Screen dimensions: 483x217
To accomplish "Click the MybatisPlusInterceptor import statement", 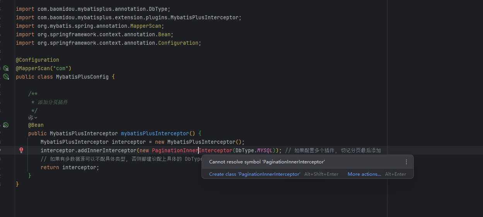I will point(128,17).
